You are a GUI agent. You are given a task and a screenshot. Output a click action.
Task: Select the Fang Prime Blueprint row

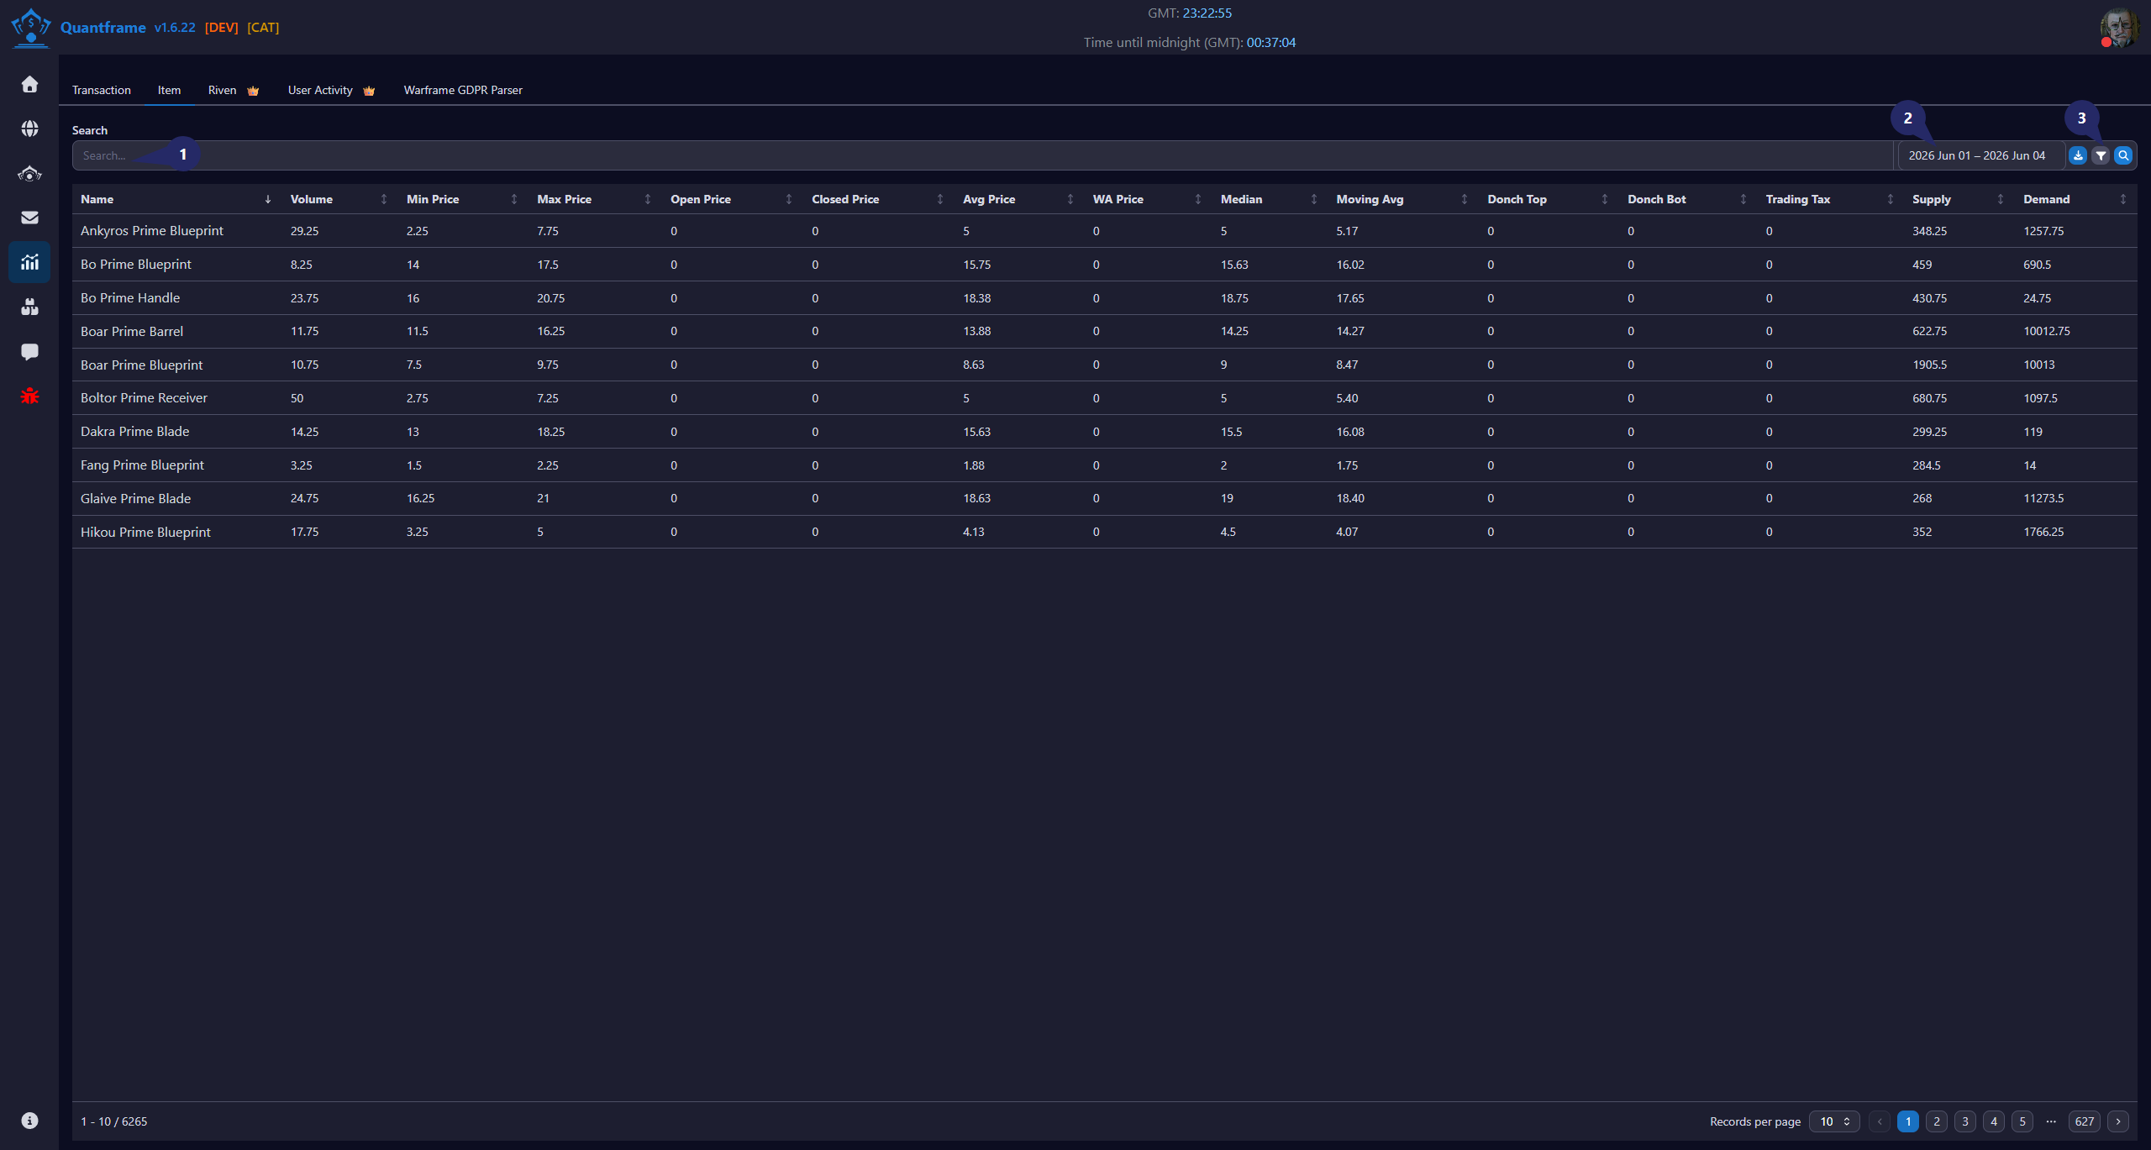(1104, 465)
